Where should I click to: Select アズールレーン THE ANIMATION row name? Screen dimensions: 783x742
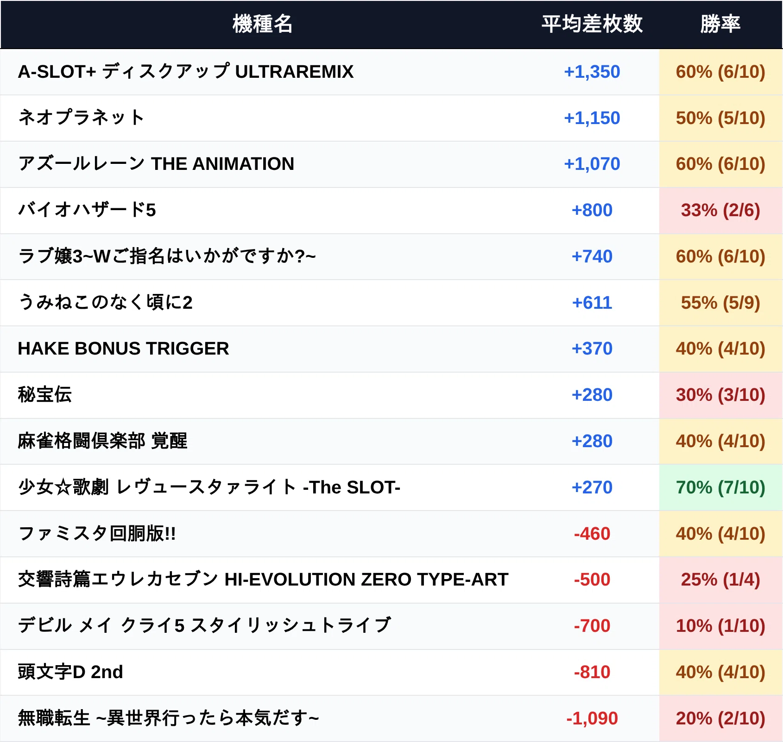[x=156, y=164]
